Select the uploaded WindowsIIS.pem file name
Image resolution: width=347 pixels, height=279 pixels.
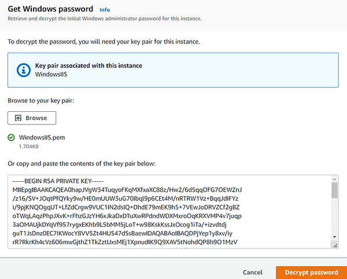(x=42, y=138)
